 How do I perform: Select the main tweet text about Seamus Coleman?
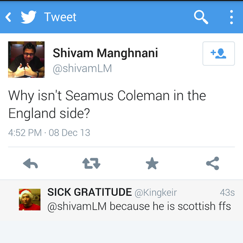107,104
